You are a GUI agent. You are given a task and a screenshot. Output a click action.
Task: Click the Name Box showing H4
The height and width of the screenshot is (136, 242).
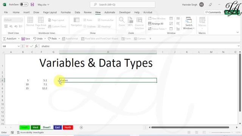(11, 46)
